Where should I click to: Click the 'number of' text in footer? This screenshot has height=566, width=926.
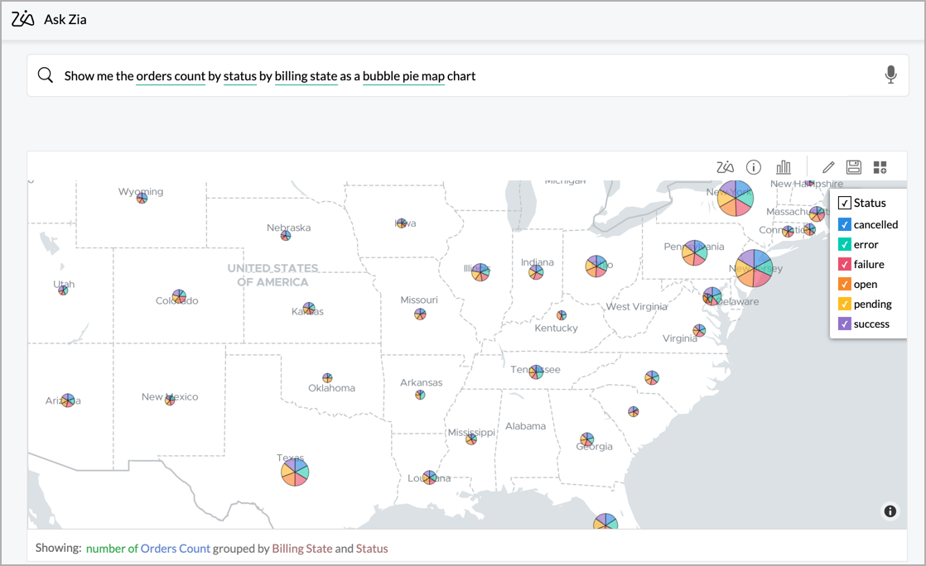[112, 548]
